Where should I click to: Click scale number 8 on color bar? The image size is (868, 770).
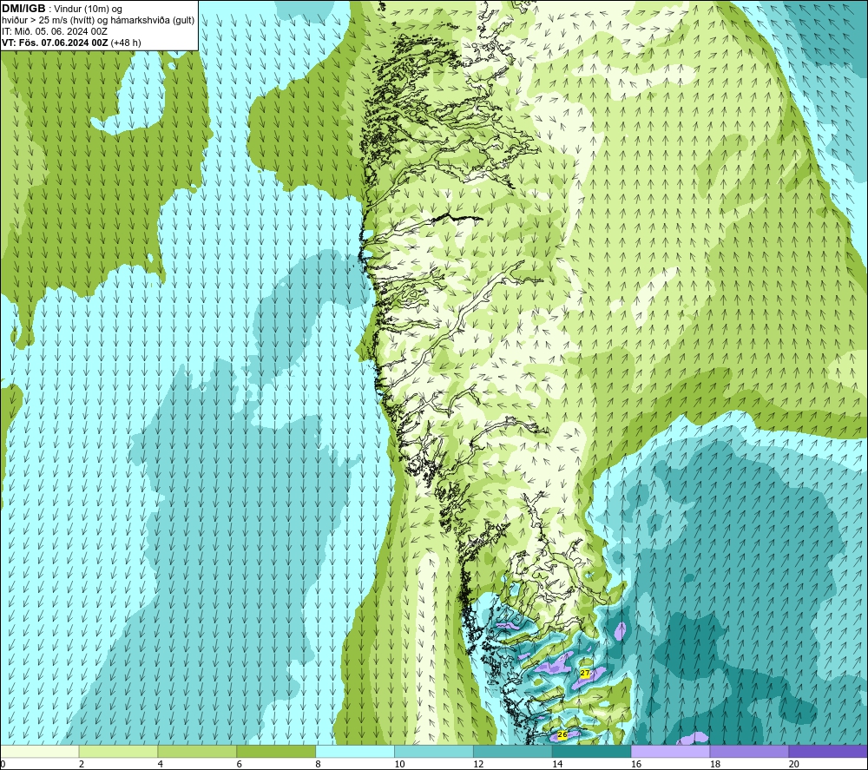point(319,764)
